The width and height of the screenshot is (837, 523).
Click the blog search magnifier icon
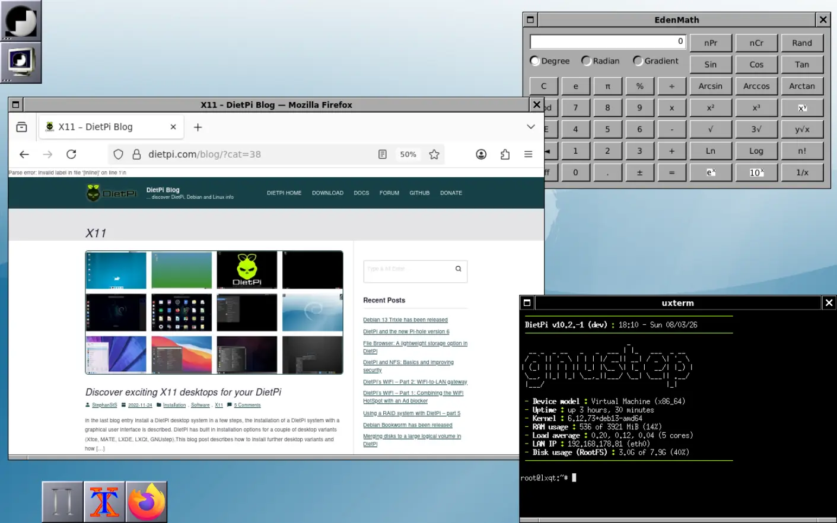[458, 269]
